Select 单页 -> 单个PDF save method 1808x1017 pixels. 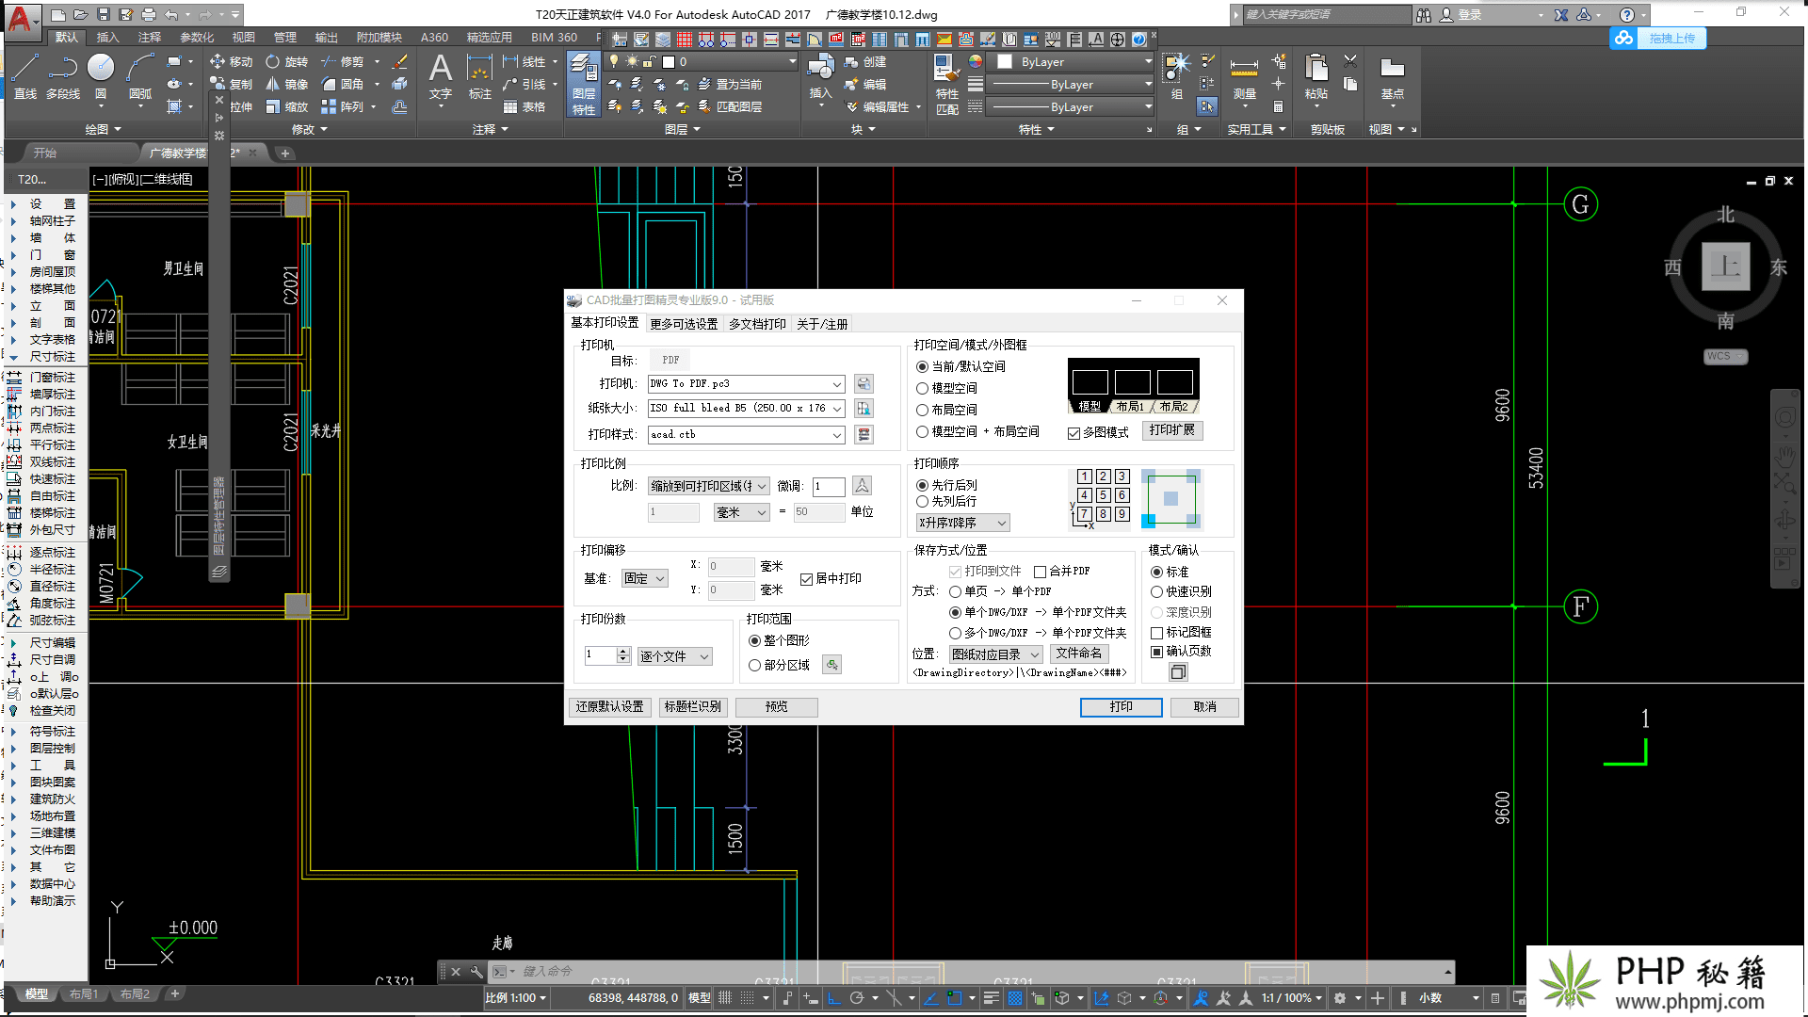pos(1000,591)
